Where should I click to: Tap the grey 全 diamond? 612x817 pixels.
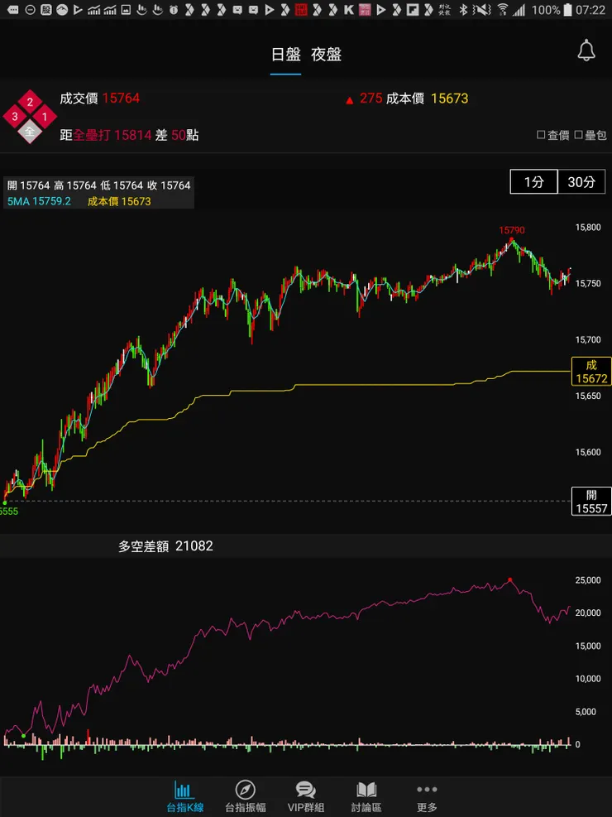click(x=30, y=132)
